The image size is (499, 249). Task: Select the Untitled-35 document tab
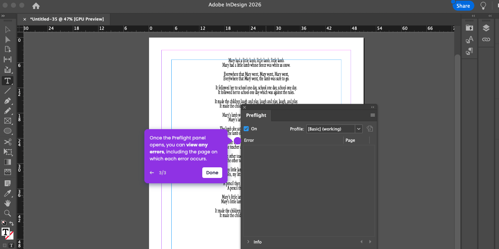[x=67, y=19]
